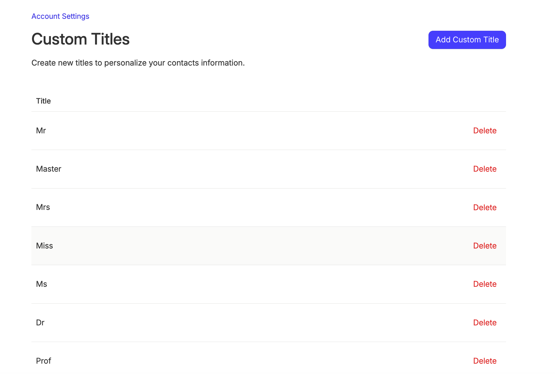555x374 pixels.
Task: Select the Mr row in the table
Action: (x=220, y=131)
